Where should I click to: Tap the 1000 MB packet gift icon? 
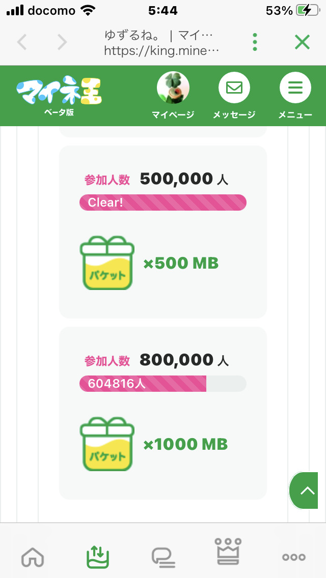[x=107, y=444]
